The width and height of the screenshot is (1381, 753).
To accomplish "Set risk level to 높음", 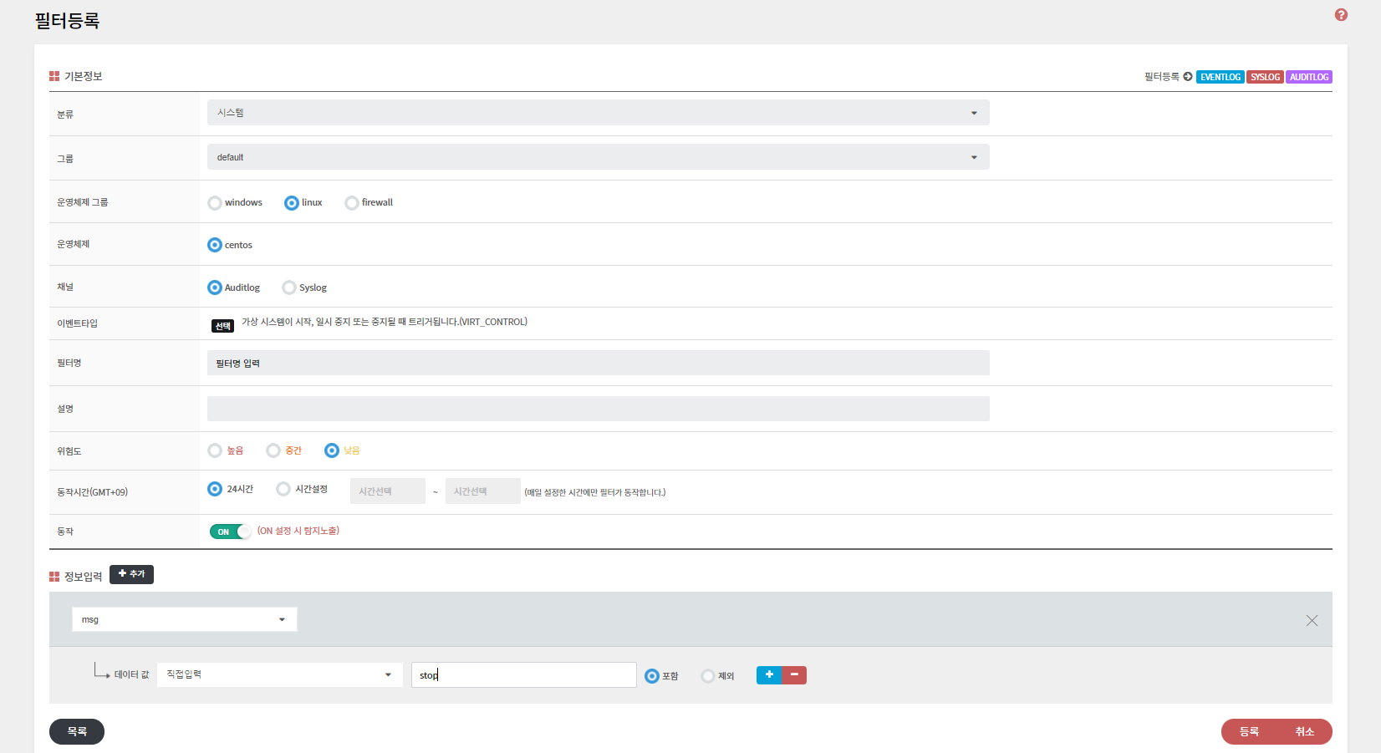I will pos(215,450).
